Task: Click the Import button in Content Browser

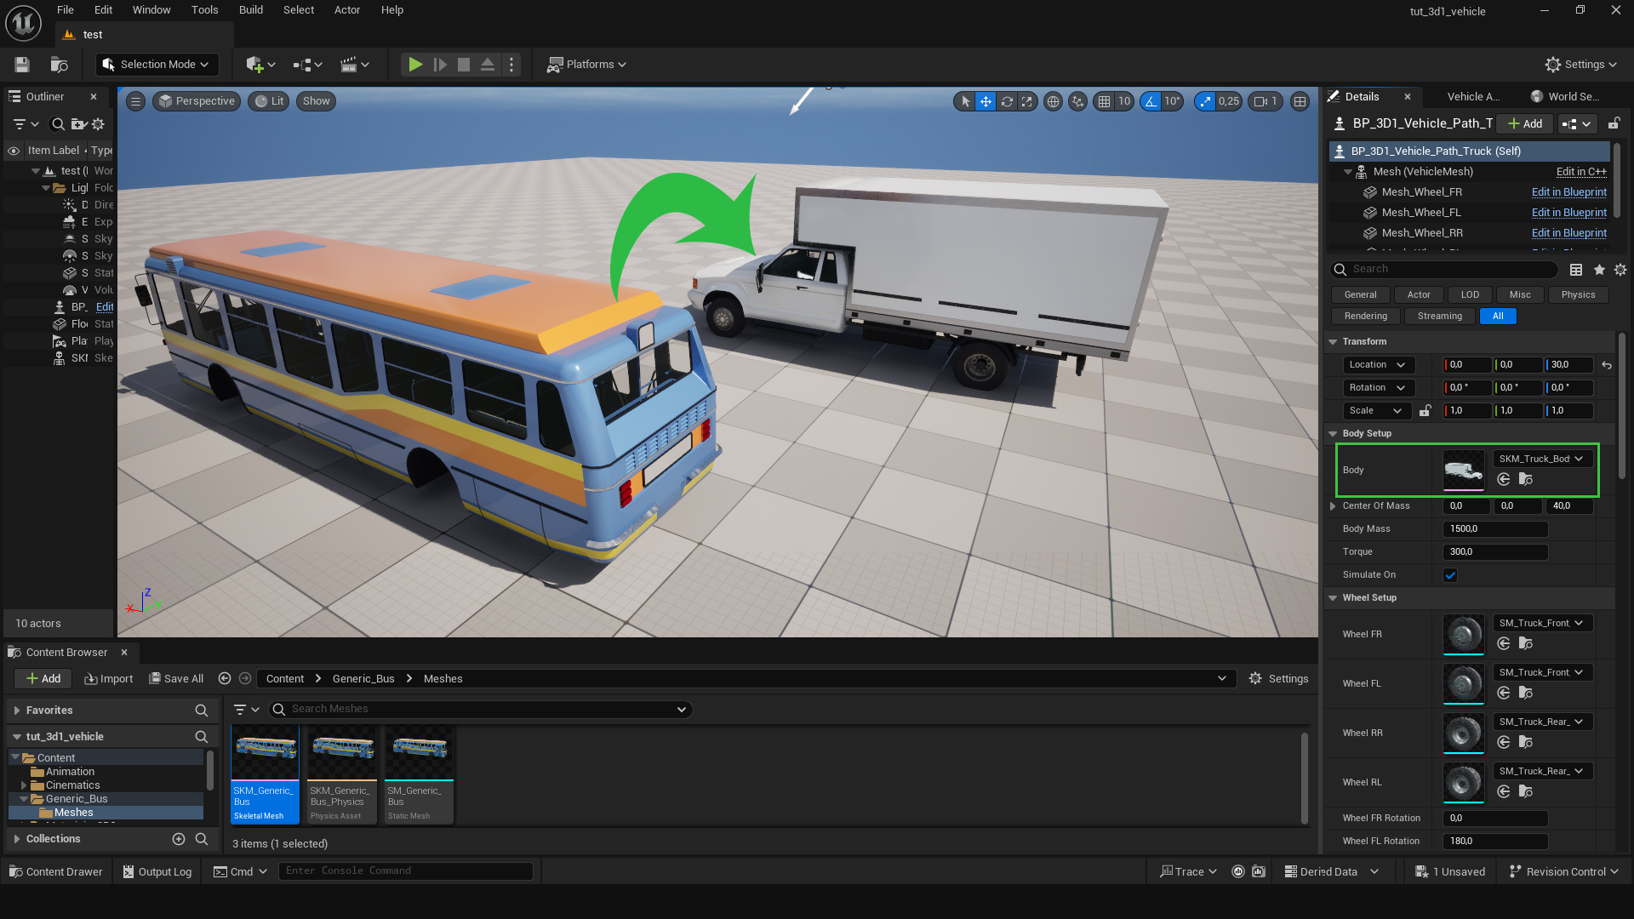Action: [x=109, y=679]
